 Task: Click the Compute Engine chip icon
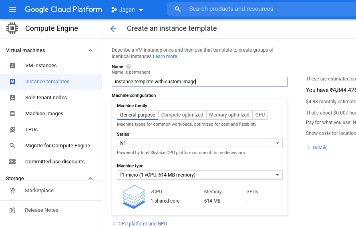pos(12,28)
